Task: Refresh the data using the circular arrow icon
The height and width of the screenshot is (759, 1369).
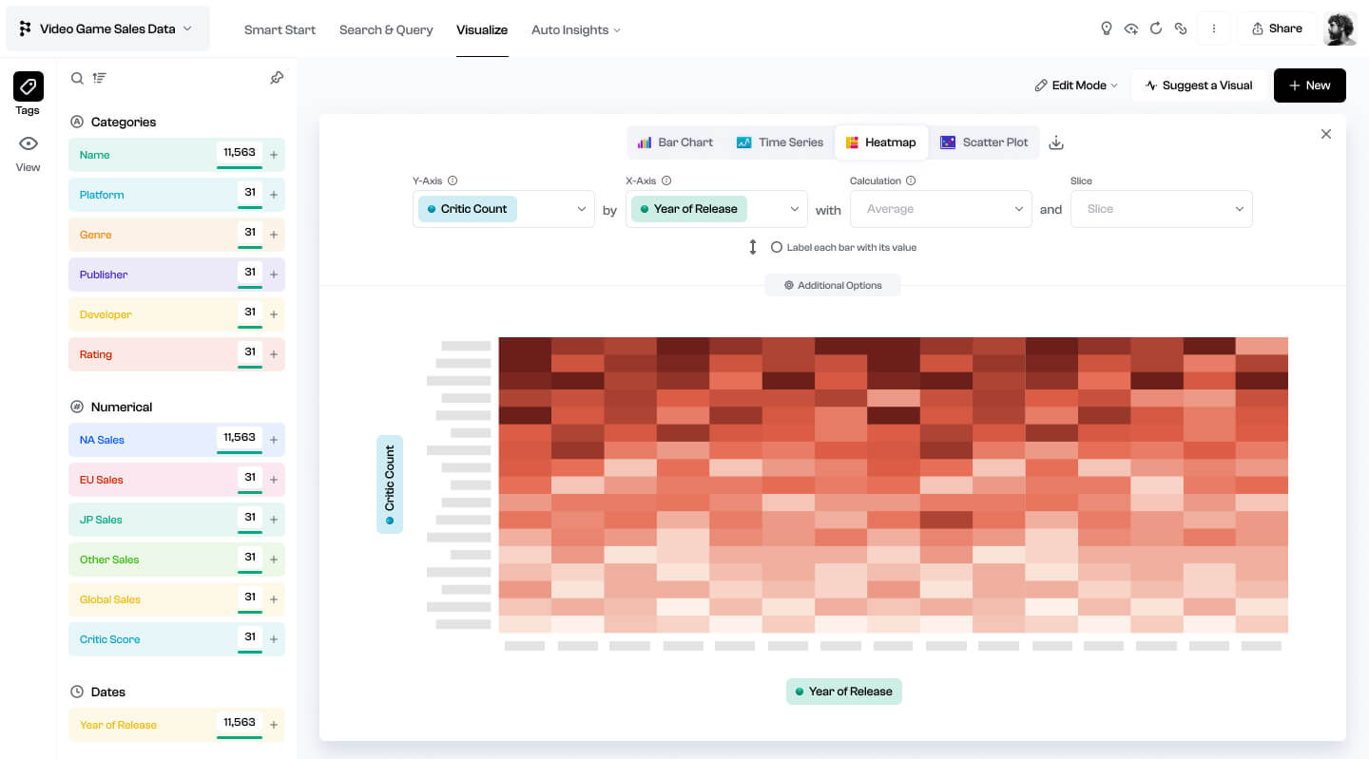Action: pyautogui.click(x=1156, y=28)
